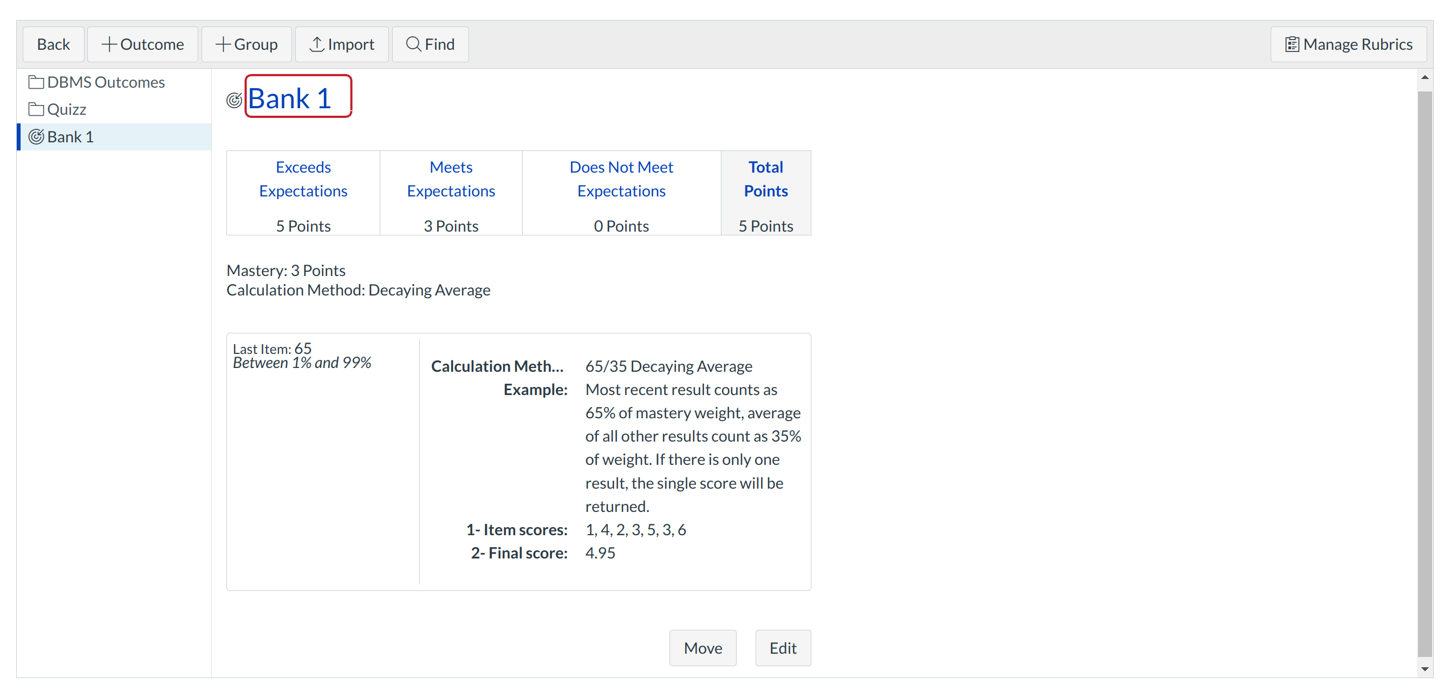Click the Bank 1 outcome icon in sidebar
This screenshot has width=1444, height=697.
point(36,136)
